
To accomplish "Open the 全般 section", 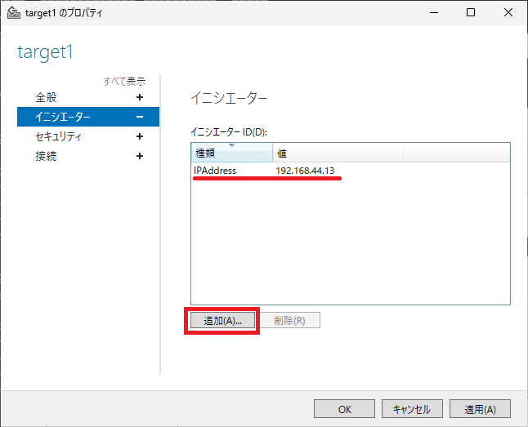I will [46, 98].
